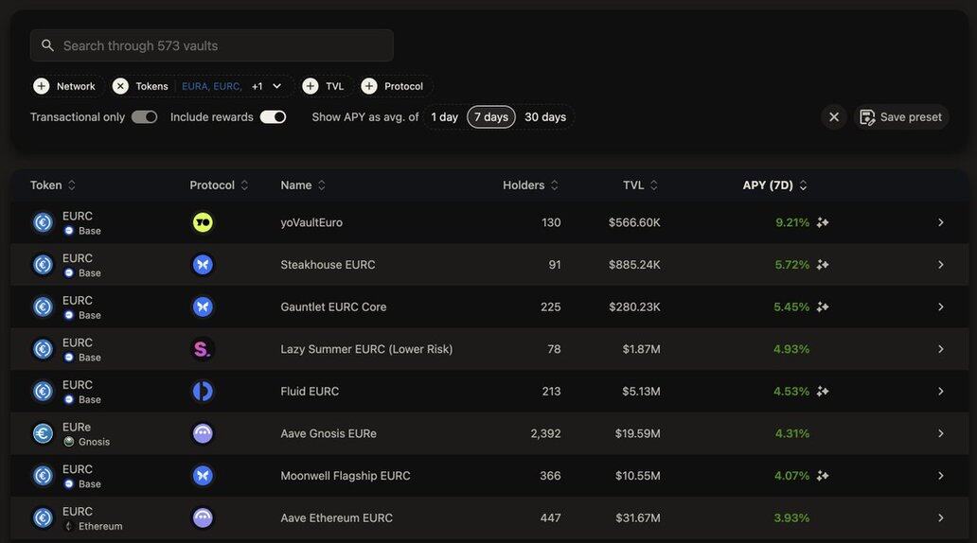Click the Aave Gnosis EURe protocol icon
This screenshot has width=977, height=543.
pos(203,433)
